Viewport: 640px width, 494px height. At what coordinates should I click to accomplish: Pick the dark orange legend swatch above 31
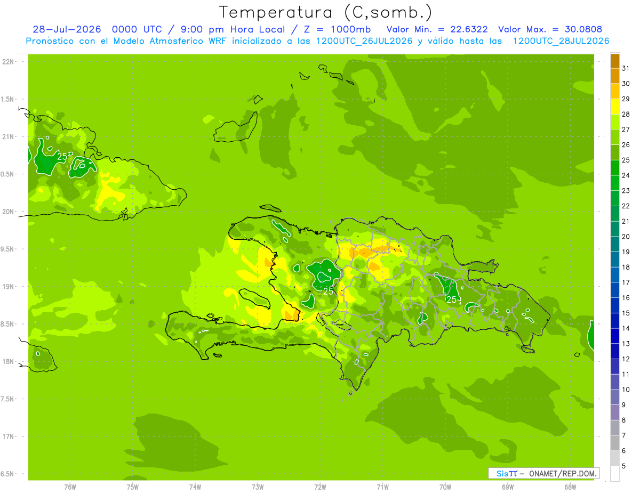pyautogui.click(x=615, y=61)
